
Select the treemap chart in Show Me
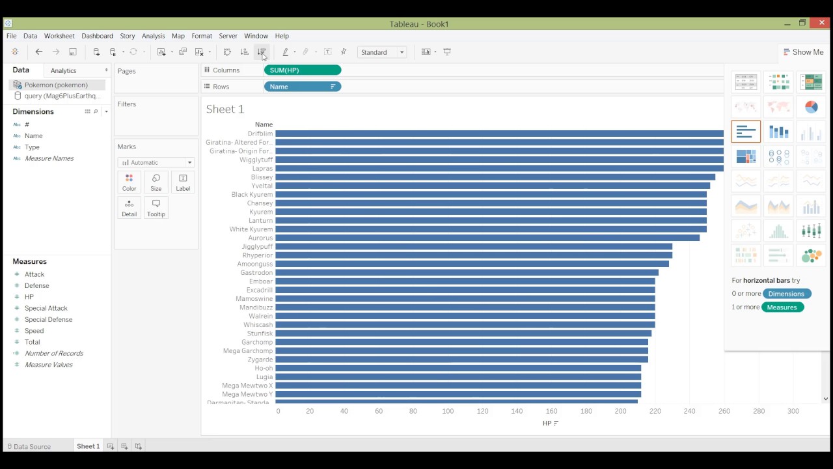[746, 156]
